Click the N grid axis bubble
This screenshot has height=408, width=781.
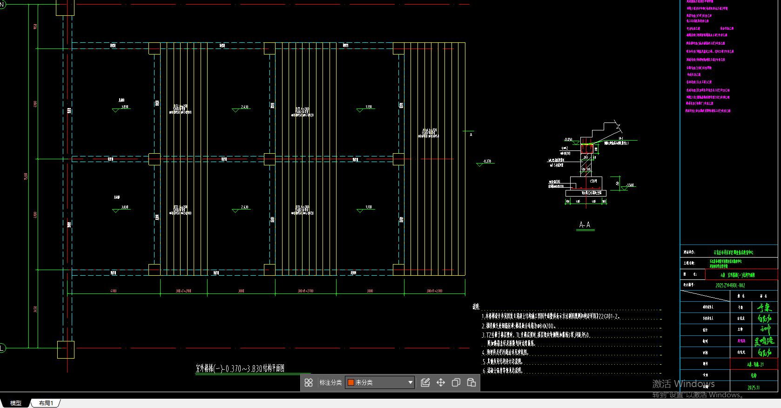click(x=2, y=5)
